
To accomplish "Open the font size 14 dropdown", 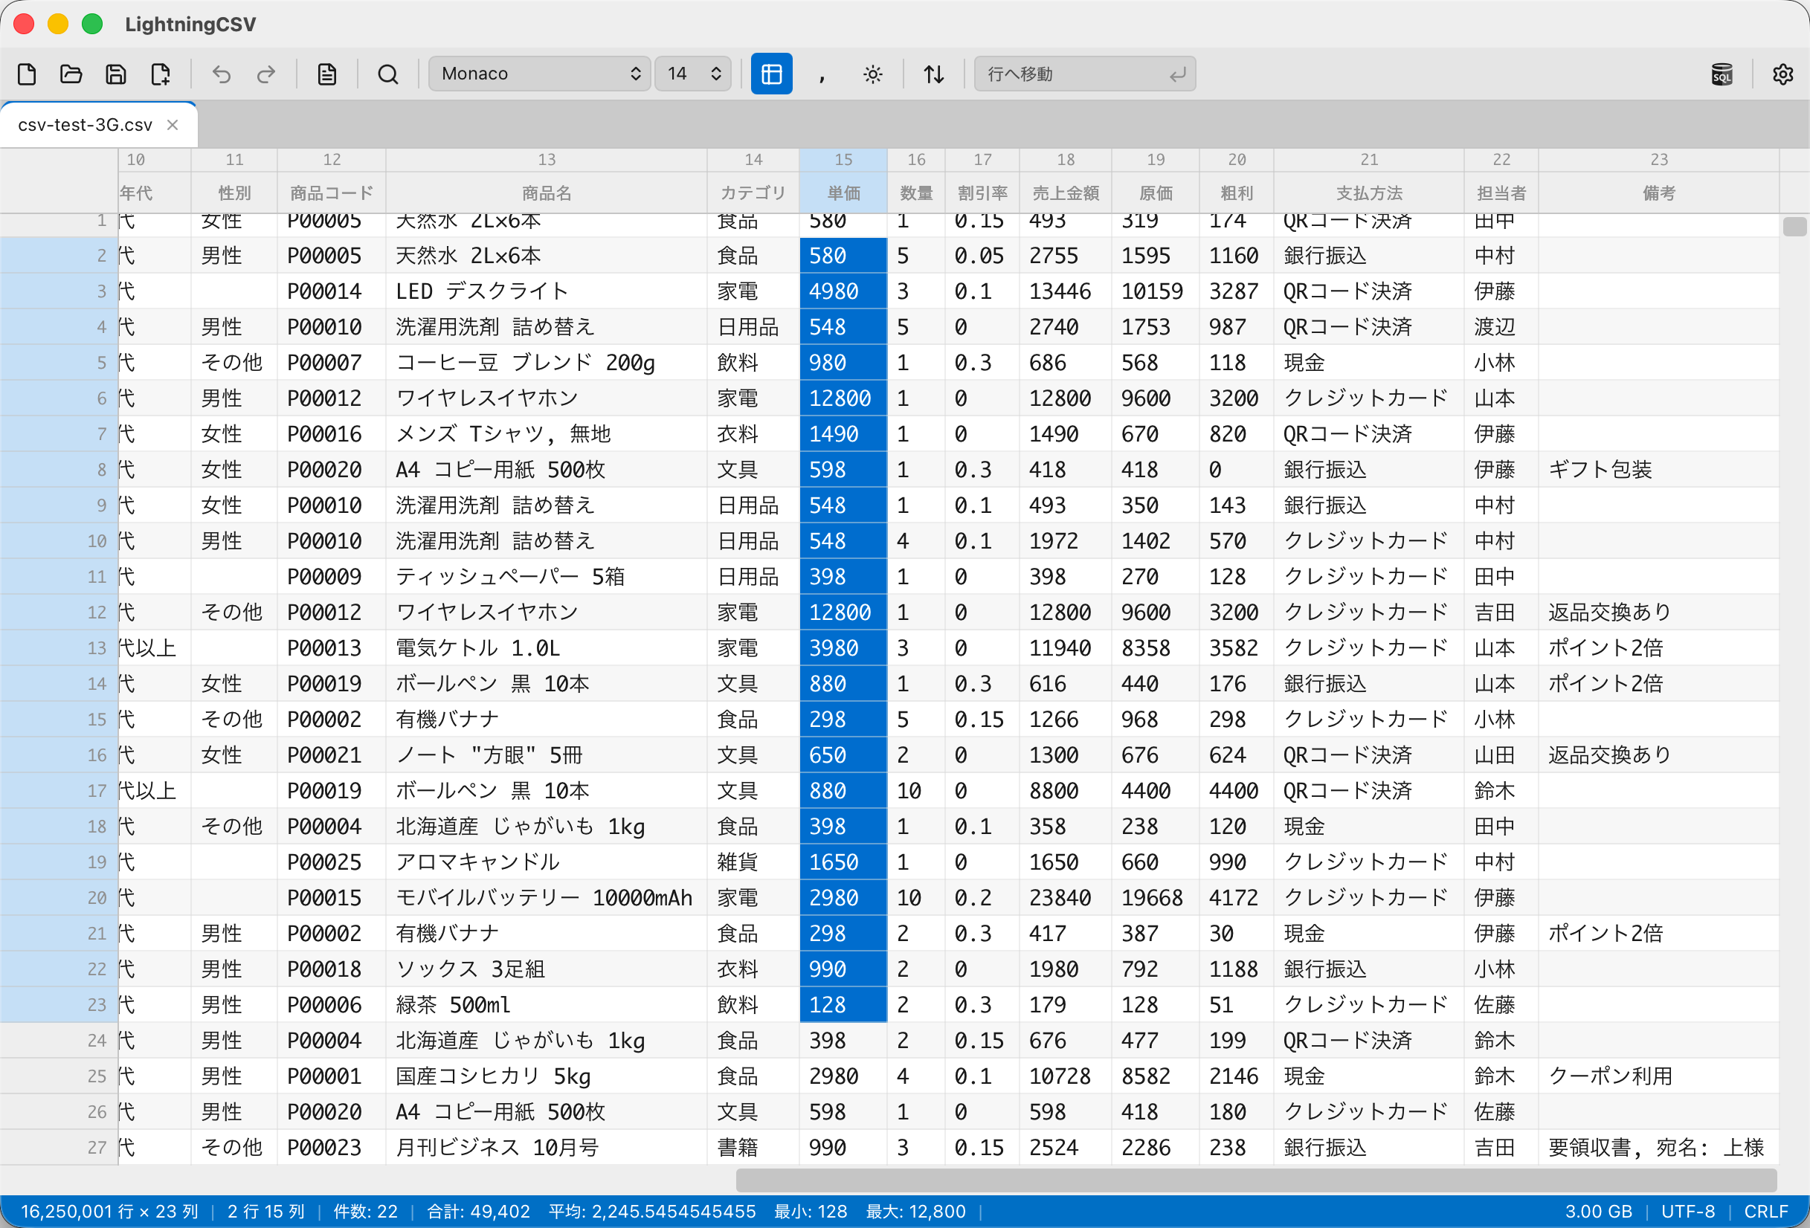I will click(x=692, y=74).
